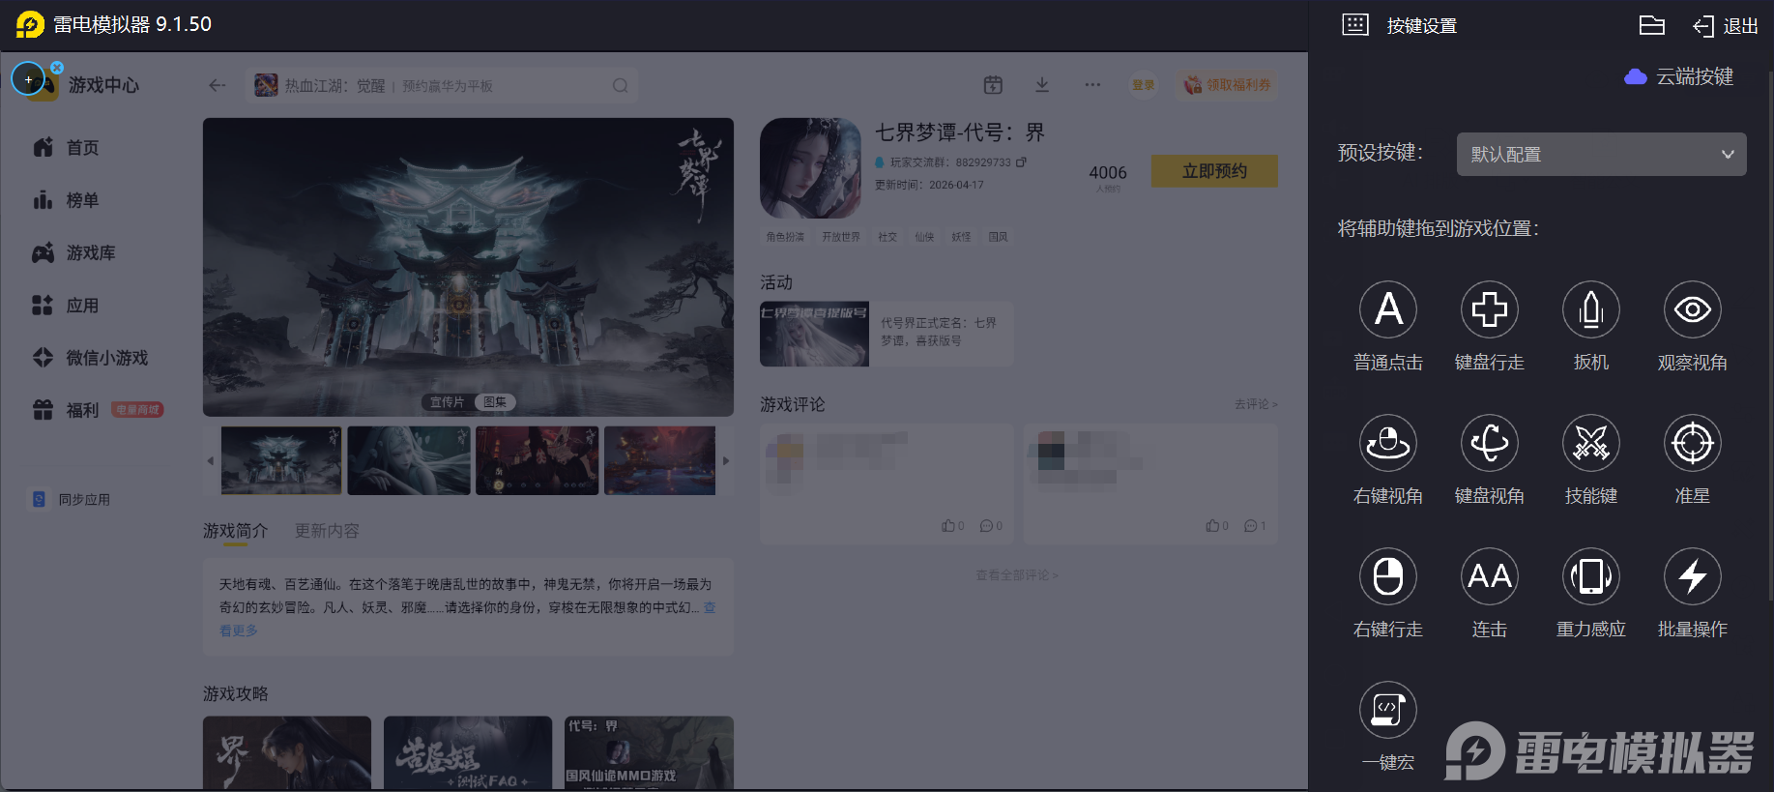
Task: Open 应用 in the sidebar
Action: point(66,306)
